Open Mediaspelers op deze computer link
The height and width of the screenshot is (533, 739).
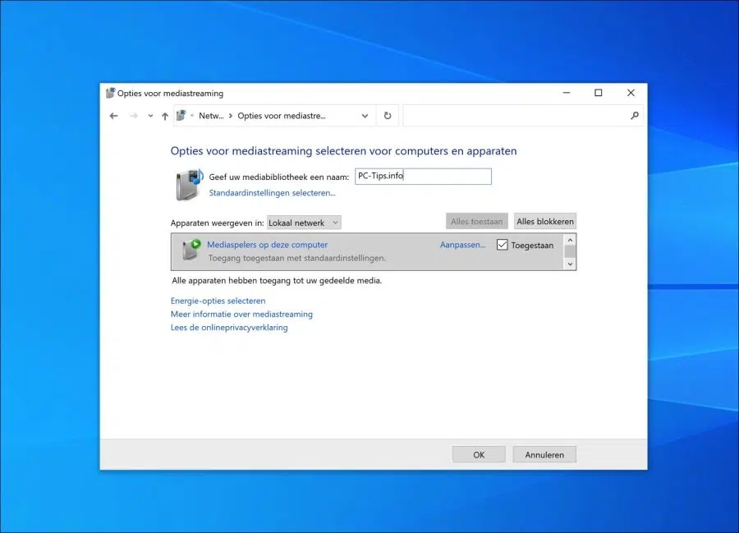tap(267, 245)
